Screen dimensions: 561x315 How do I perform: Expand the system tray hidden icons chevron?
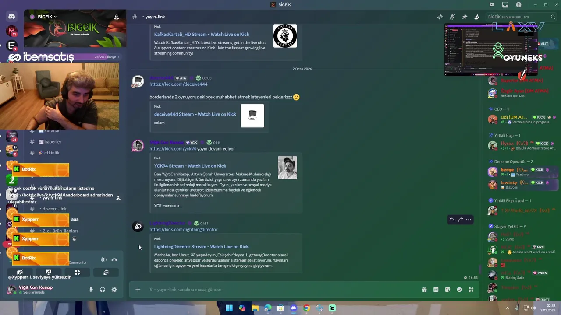(508, 308)
